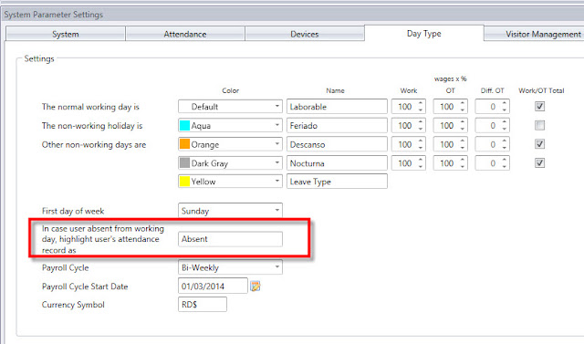Image resolution: width=584 pixels, height=344 pixels.
Task: Toggle Work/OT Total checkbox for Laborable
Action: pos(539,107)
